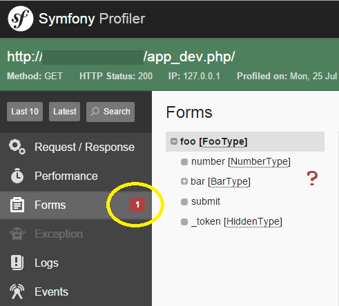Click the Request / Response gears icon

(17, 147)
